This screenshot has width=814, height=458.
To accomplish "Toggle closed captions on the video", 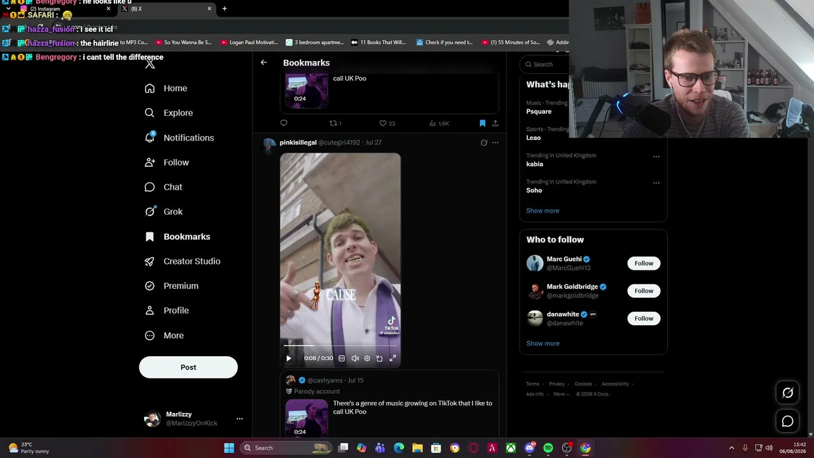I will 341,358.
